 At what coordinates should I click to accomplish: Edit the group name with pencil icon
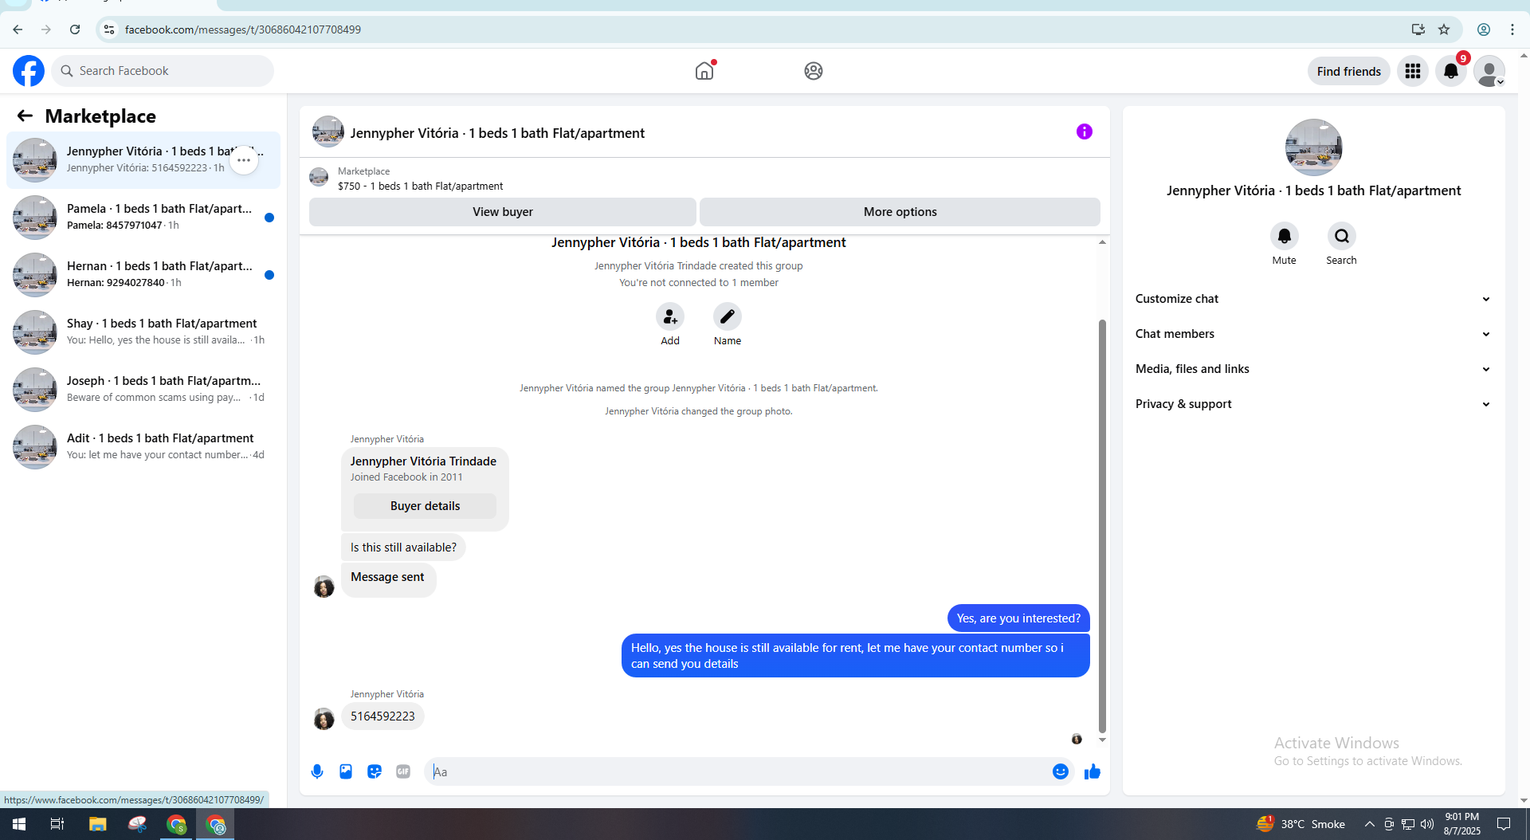(728, 316)
